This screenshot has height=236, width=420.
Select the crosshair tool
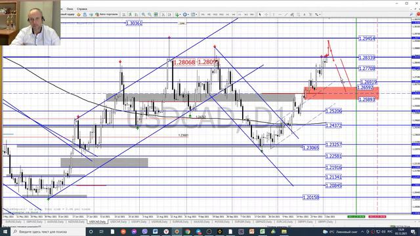click(266, 14)
